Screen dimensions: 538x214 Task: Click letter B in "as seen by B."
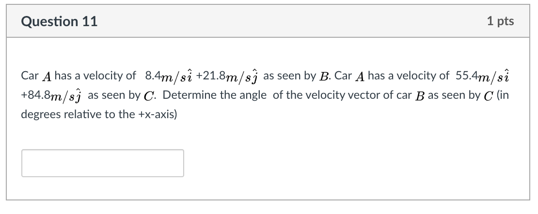pyautogui.click(x=323, y=76)
